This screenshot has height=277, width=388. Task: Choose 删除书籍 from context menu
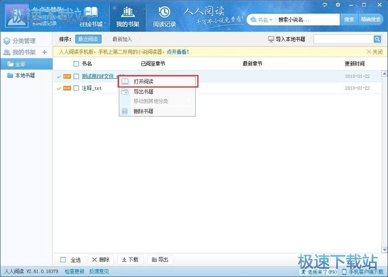157,111
